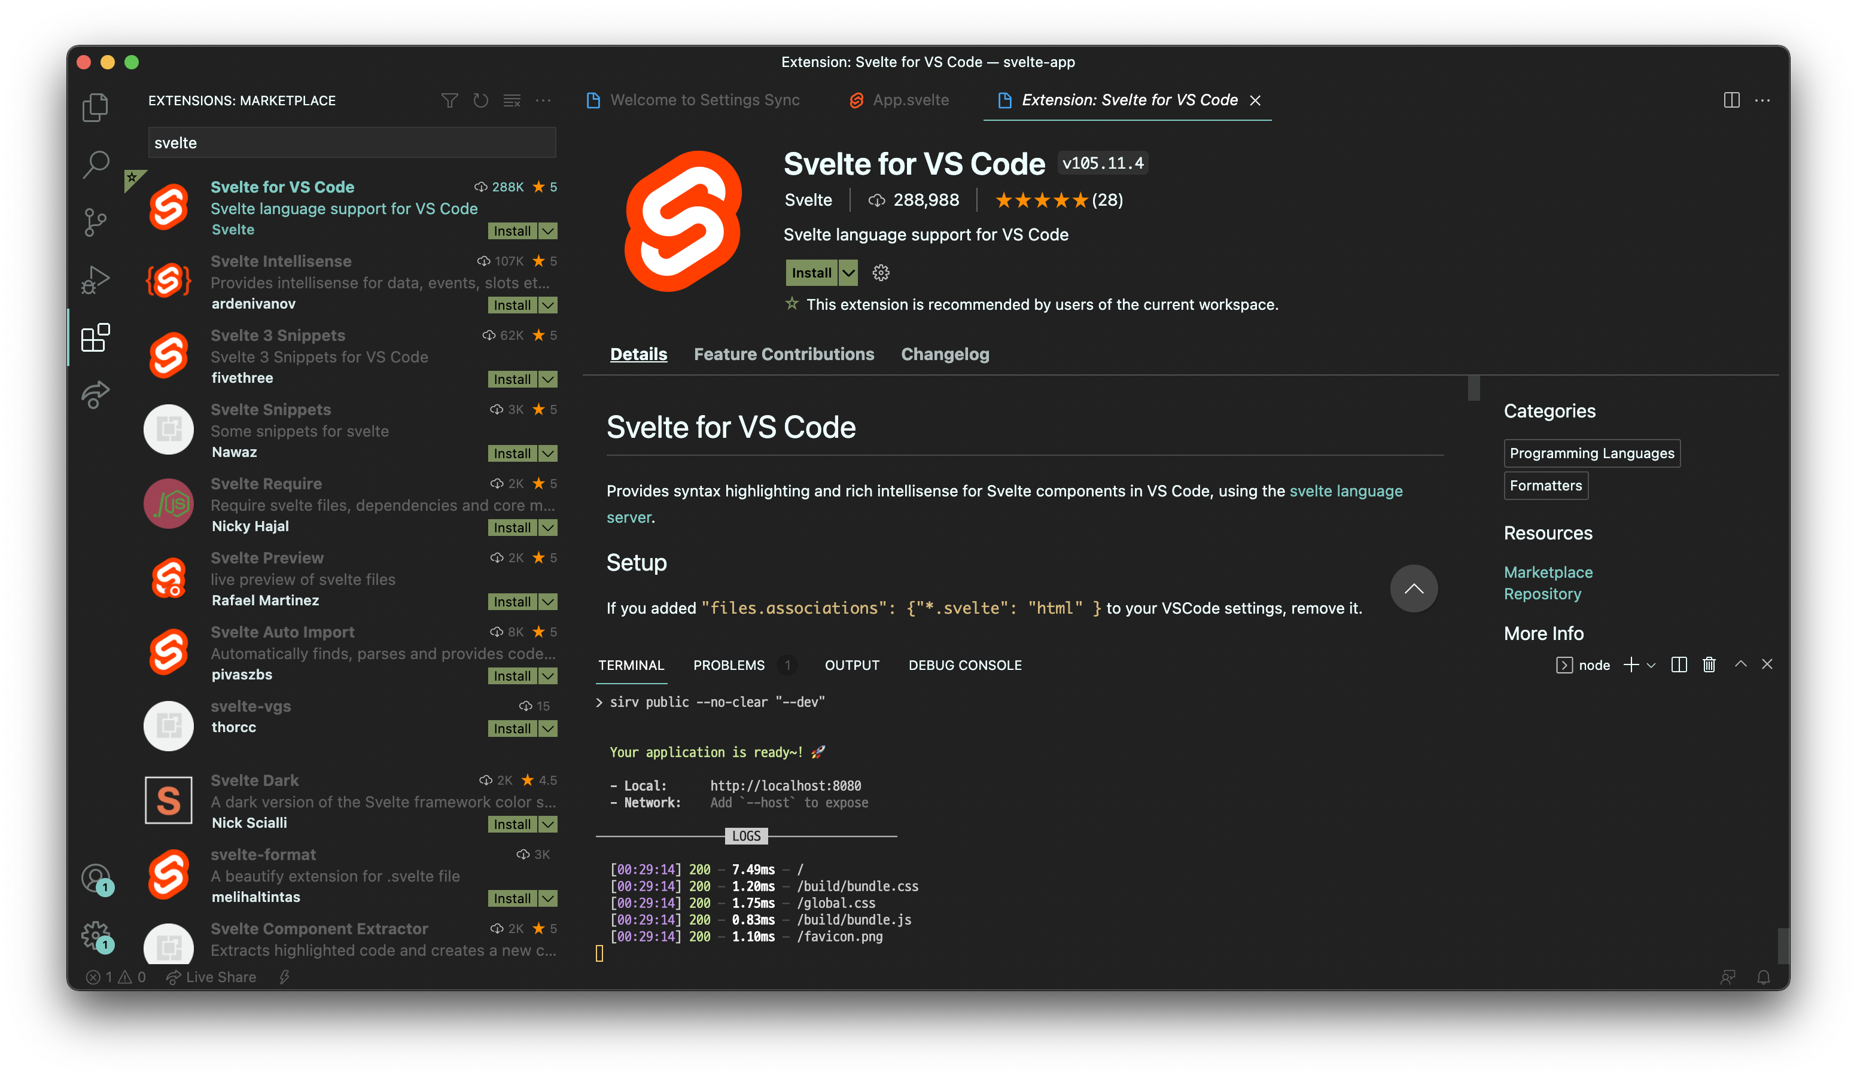1857x1079 pixels.
Task: Maximize terminal panel with up chevron
Action: point(1740,665)
